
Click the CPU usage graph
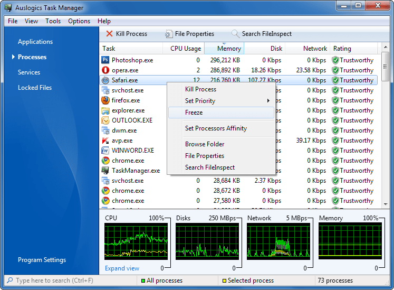pyautogui.click(x=136, y=241)
